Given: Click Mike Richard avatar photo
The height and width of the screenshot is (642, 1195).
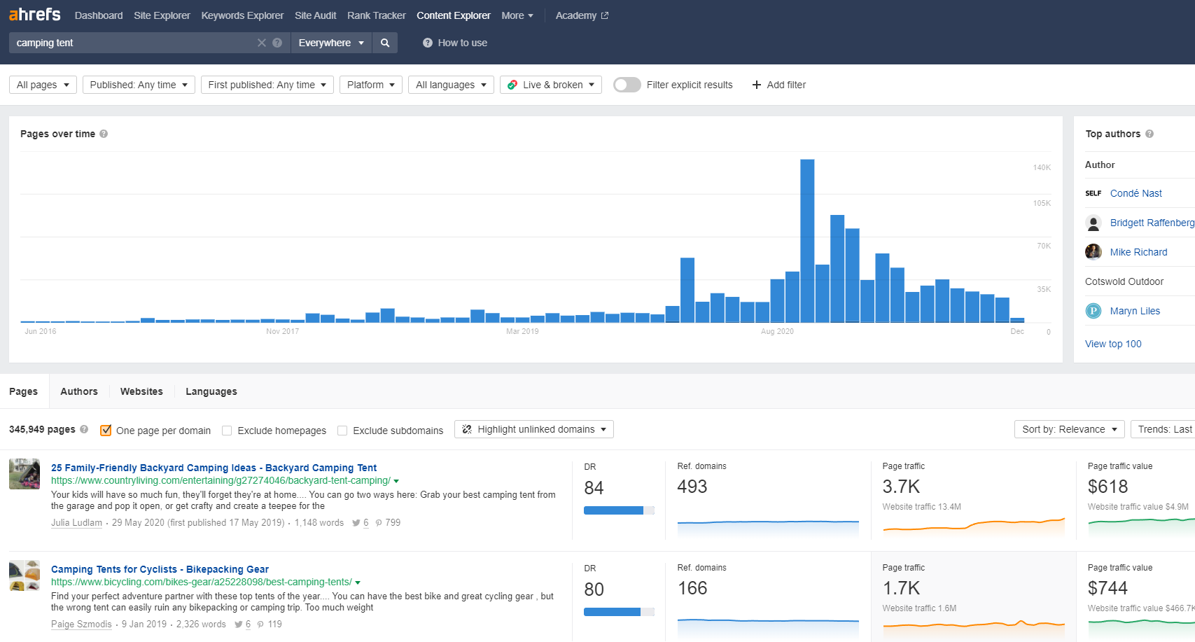Looking at the screenshot, I should click(x=1093, y=252).
